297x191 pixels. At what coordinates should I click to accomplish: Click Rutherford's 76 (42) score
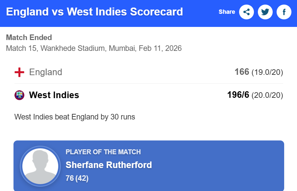(x=77, y=179)
